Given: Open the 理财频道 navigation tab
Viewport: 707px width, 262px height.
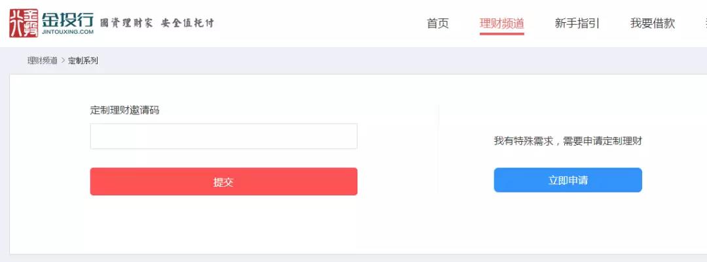Looking at the screenshot, I should click(501, 24).
